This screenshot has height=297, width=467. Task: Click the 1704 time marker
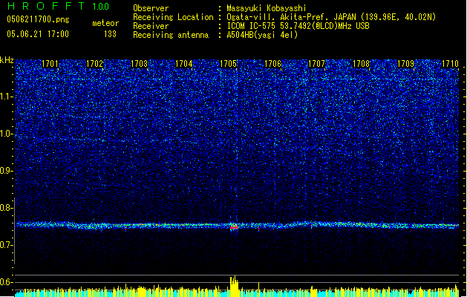tap(184, 64)
